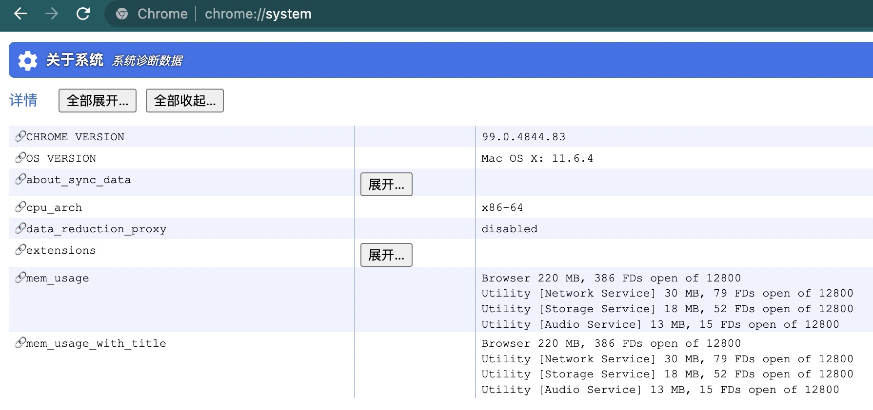Click the 关于系统 page title
The height and width of the screenshot is (410, 873).
click(x=75, y=60)
